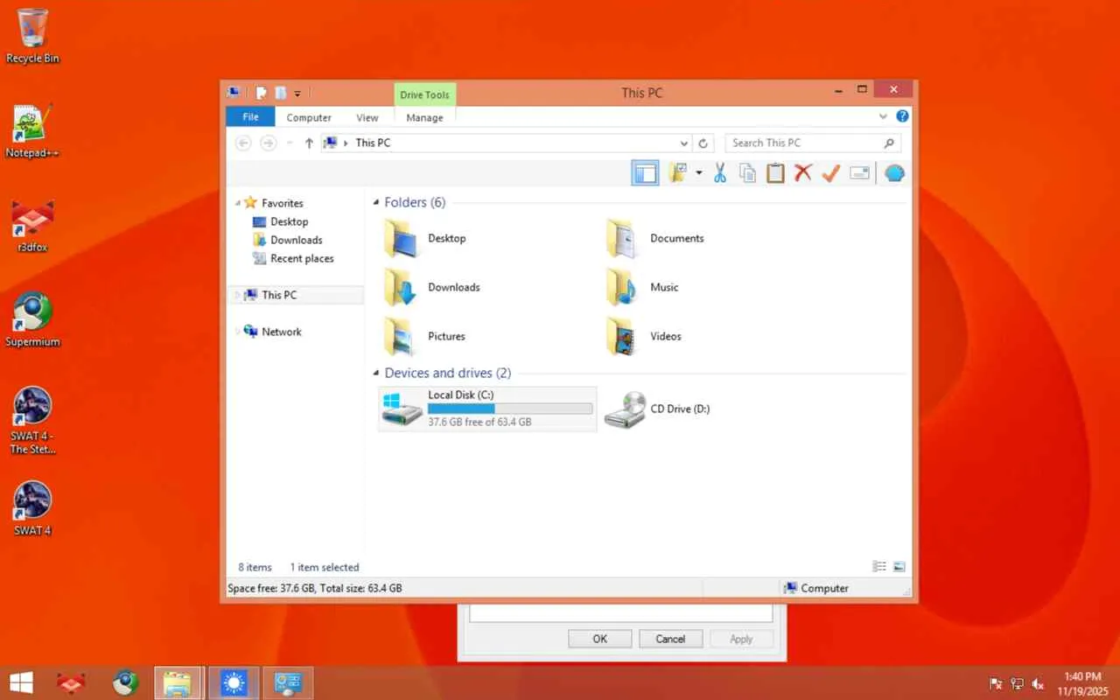
Task: Click Apply in the dialog behind Explorer
Action: tap(741, 639)
